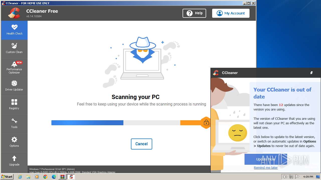Pin the CCleaner notification popup
Viewport: 321px width, 180px height.
tap(311, 73)
